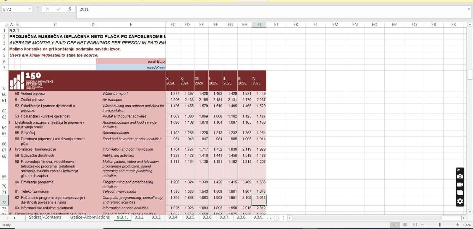The image size is (473, 229).
Task: Click the Telecommunications label cell
Action: [x=131, y=192]
